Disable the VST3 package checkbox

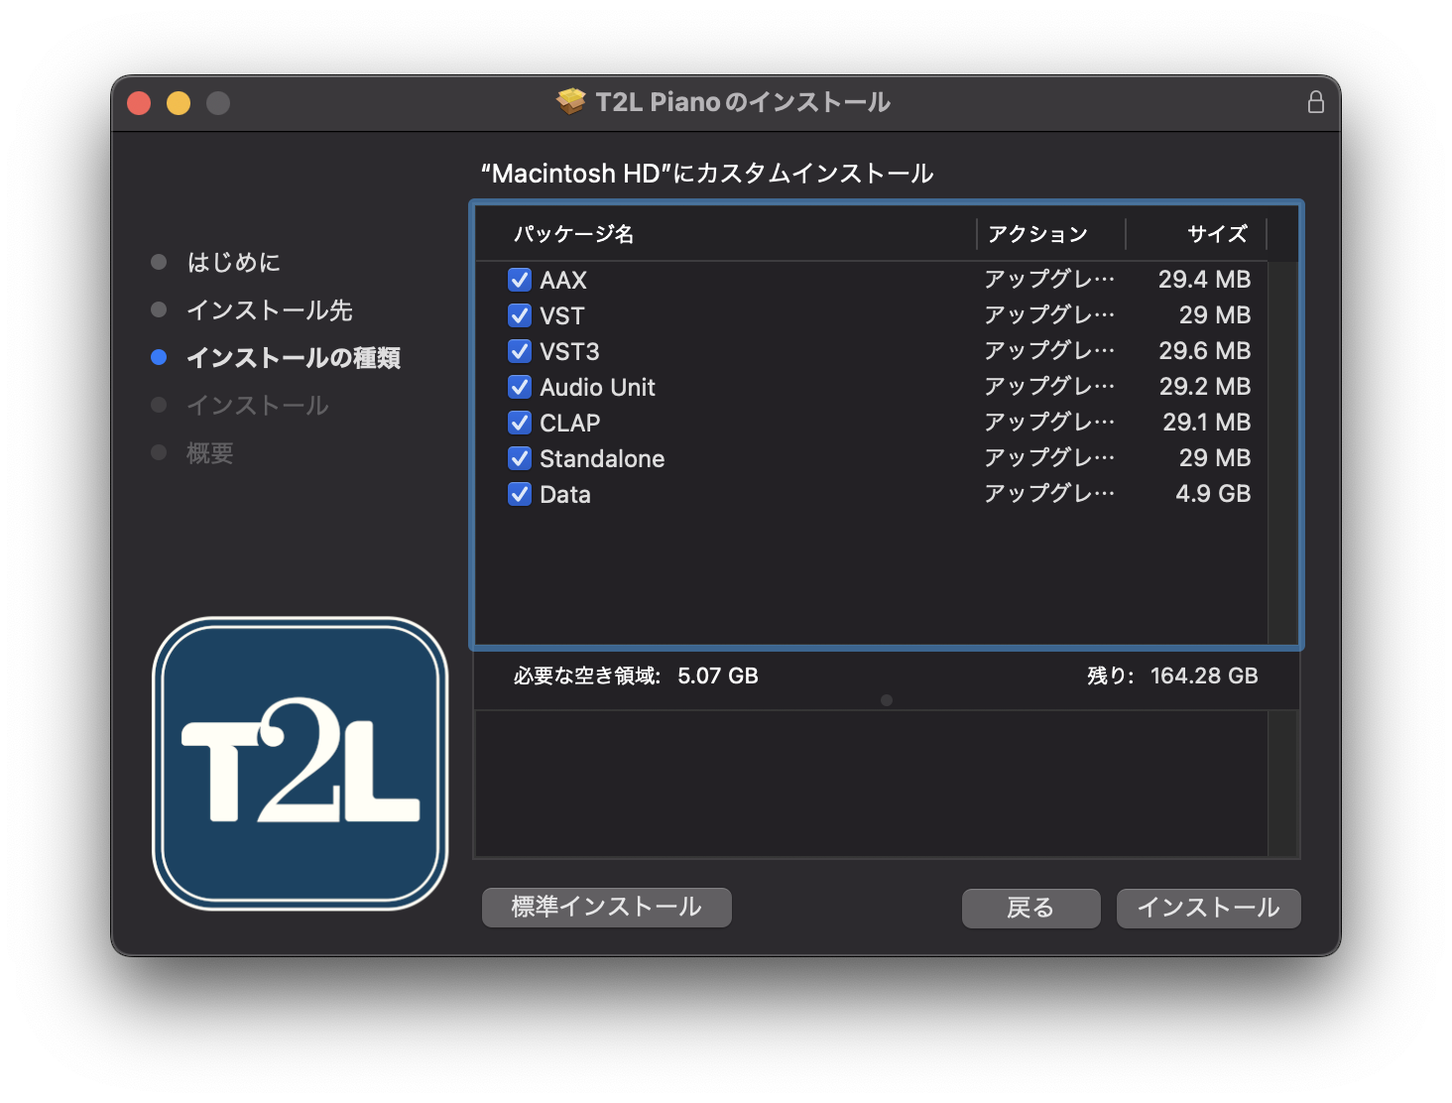coord(520,351)
